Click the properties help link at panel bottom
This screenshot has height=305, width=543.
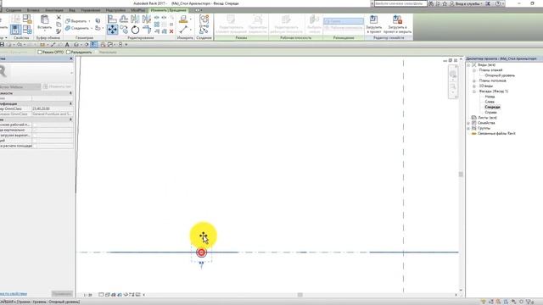point(14,294)
